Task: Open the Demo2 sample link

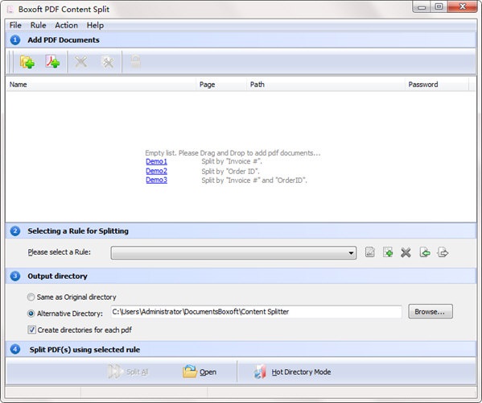Action: tap(156, 171)
